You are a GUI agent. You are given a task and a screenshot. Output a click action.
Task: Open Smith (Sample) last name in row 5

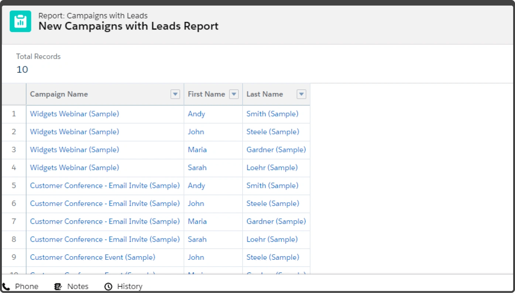click(272, 186)
